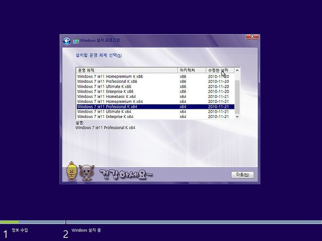The image size is (322, 241).
Task: Go back with the blue arrow button
Action: point(67,41)
